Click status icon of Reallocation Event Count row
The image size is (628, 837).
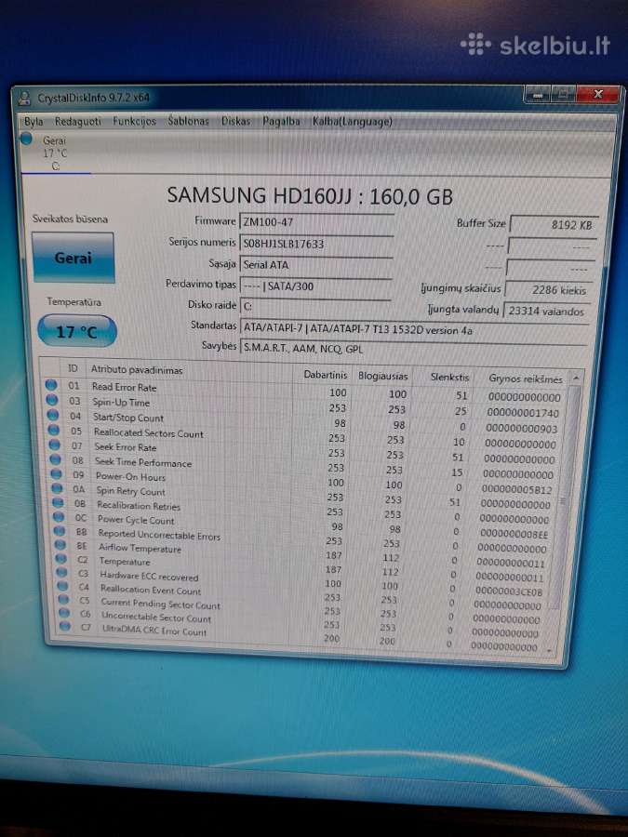point(62,586)
